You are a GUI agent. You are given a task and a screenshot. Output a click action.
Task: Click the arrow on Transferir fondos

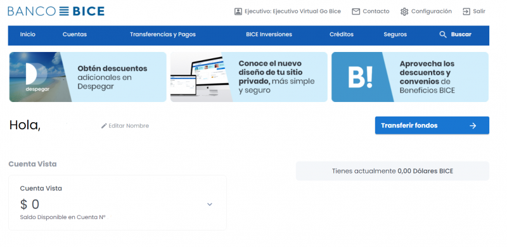point(473,125)
